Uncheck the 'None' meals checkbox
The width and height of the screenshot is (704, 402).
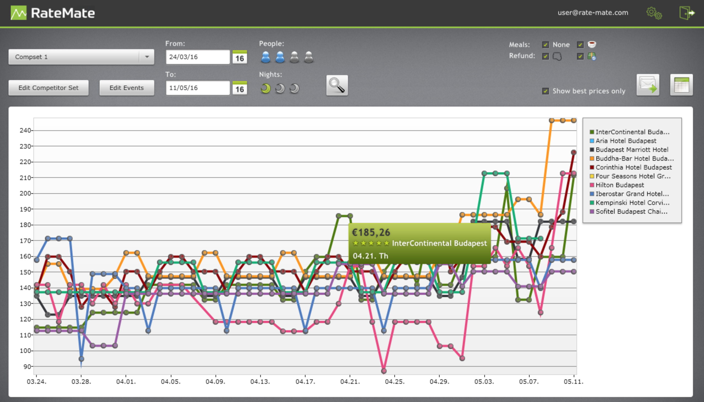point(546,44)
